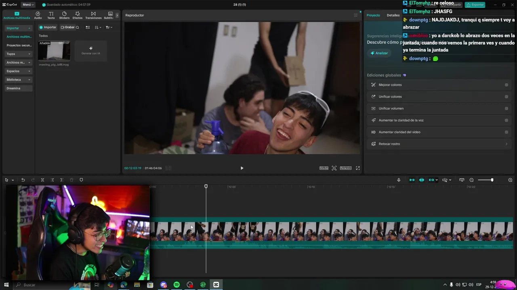The height and width of the screenshot is (290, 517).
Task: Toggle clip linking in timeline
Action: pyautogui.click(x=432, y=180)
